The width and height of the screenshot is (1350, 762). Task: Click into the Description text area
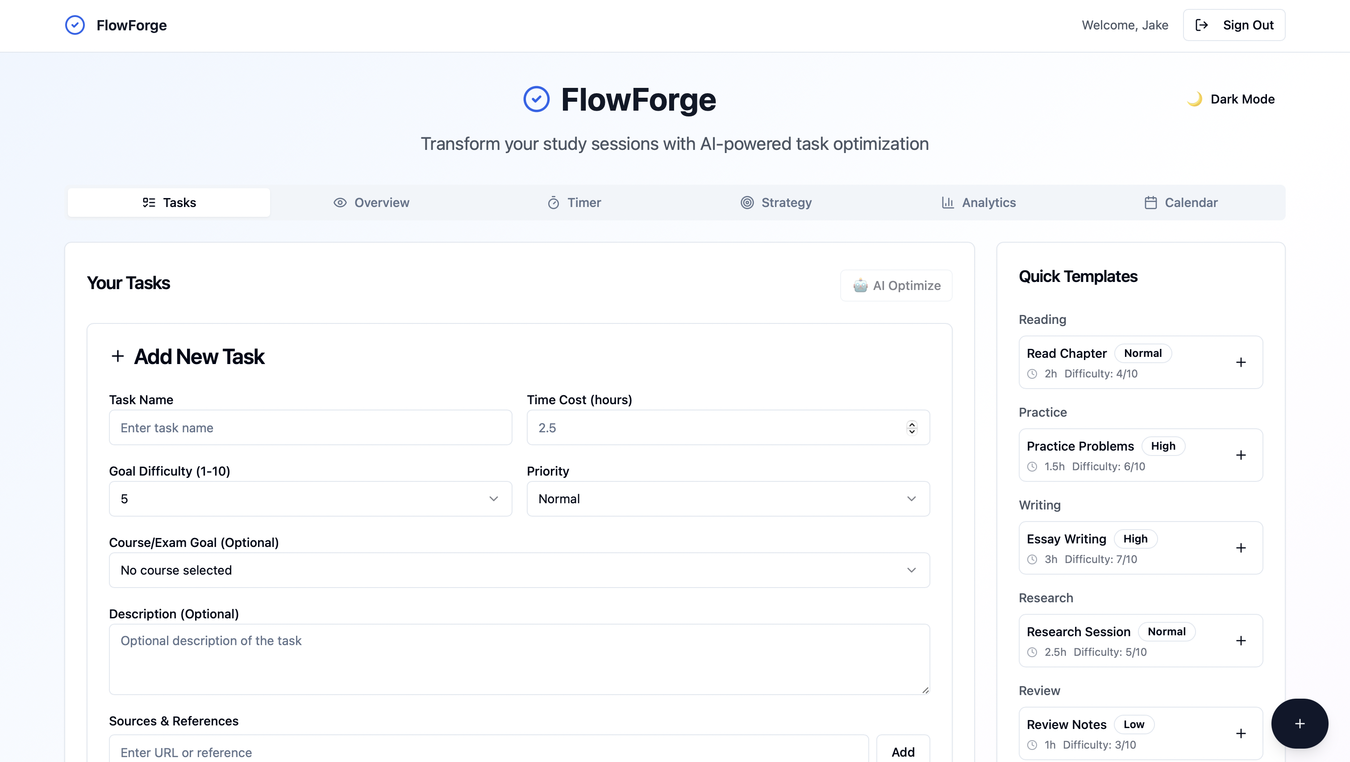pyautogui.click(x=519, y=659)
